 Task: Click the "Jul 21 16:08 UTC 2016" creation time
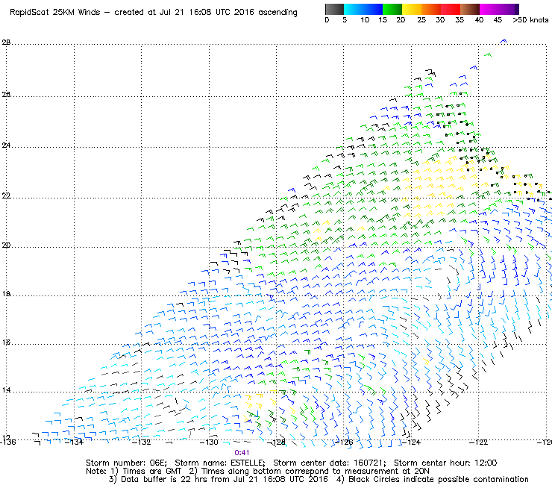coord(207,13)
